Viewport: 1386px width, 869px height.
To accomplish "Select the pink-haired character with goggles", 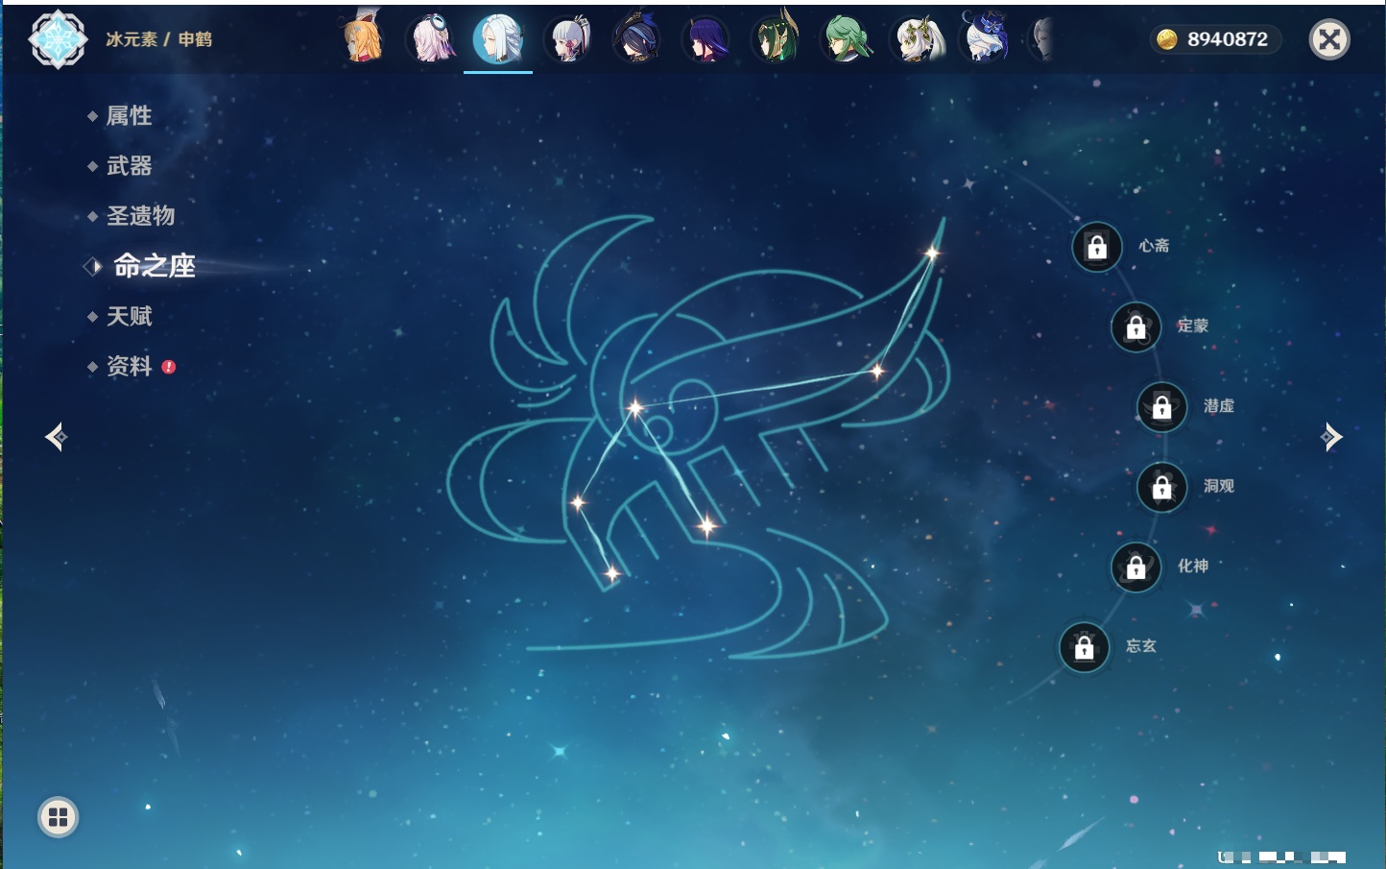I will click(431, 38).
